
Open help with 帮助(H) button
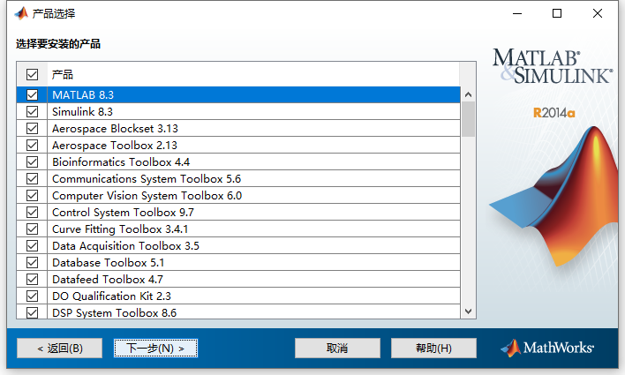tap(433, 349)
